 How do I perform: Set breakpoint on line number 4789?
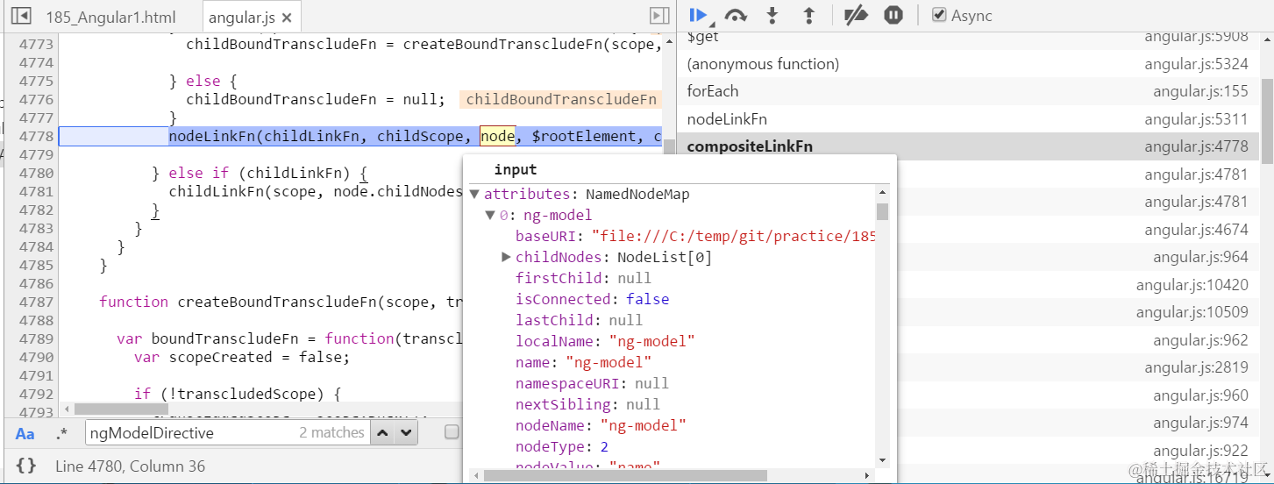(x=35, y=338)
